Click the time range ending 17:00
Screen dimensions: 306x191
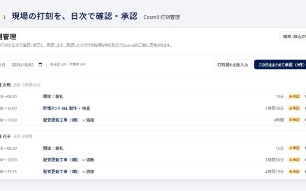[8, 120]
